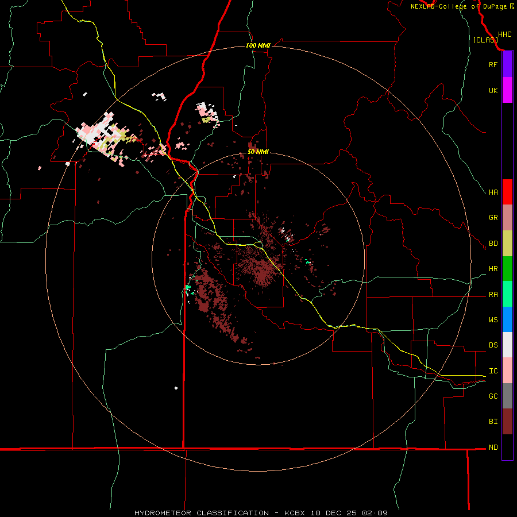Click the ND legend label
Image resolution: width=517 pixels, height=517 pixels.
(493, 447)
